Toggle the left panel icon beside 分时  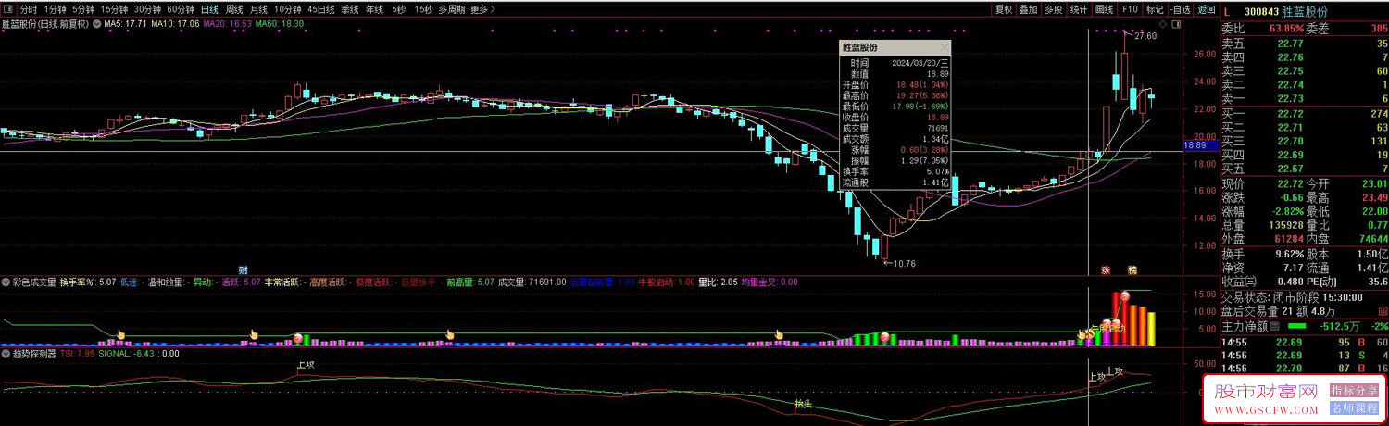tap(8, 9)
